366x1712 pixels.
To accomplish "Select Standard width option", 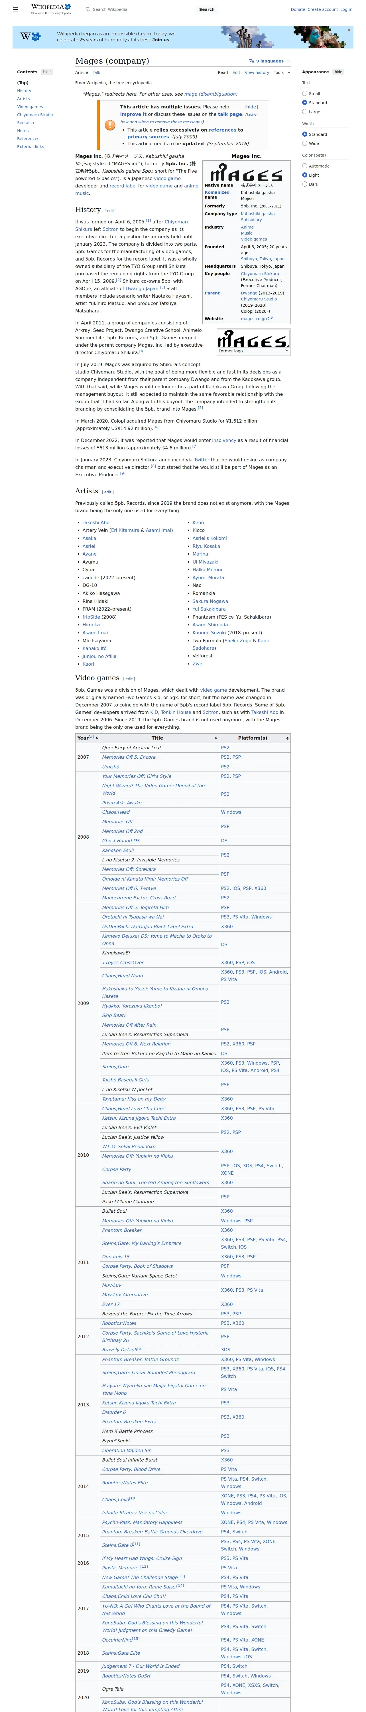I will (305, 134).
